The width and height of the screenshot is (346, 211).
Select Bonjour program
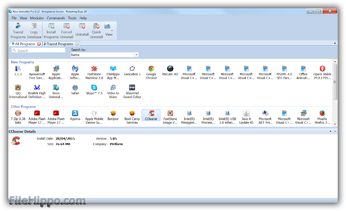pos(113,115)
